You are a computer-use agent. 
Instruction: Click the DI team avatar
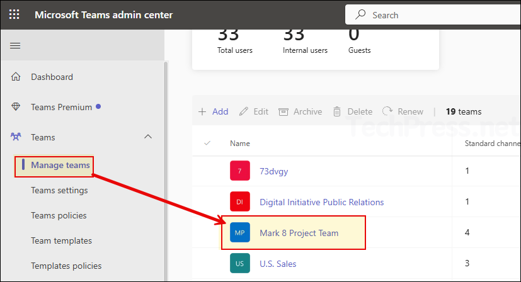240,201
